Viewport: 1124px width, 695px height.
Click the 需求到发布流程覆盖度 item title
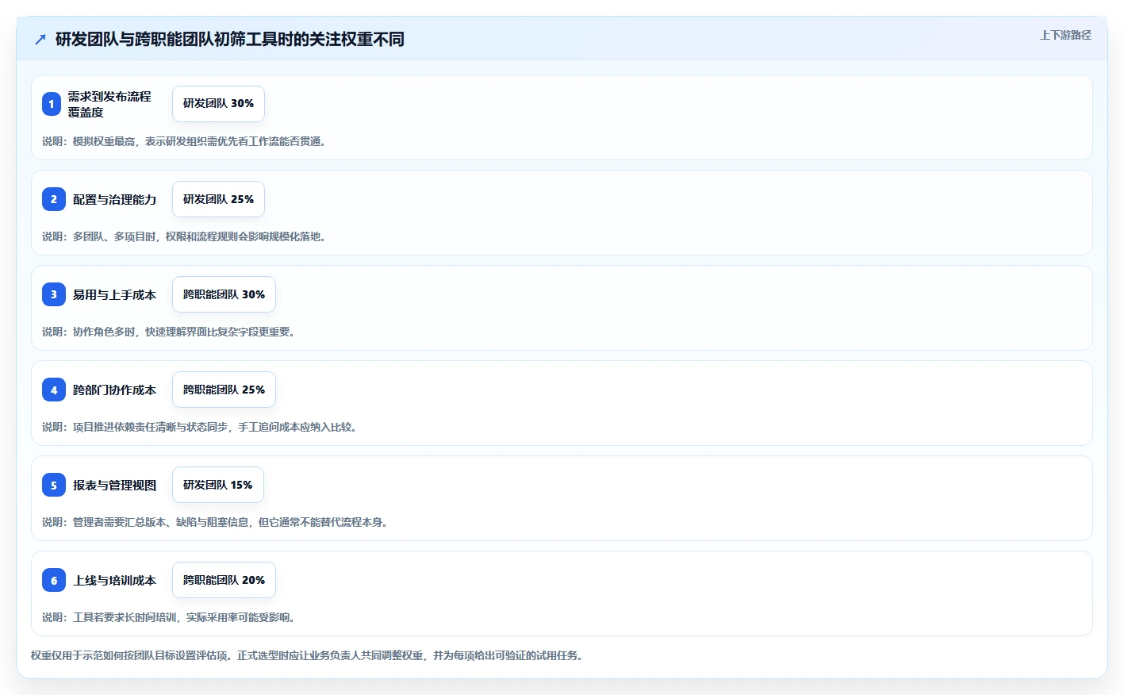point(109,104)
